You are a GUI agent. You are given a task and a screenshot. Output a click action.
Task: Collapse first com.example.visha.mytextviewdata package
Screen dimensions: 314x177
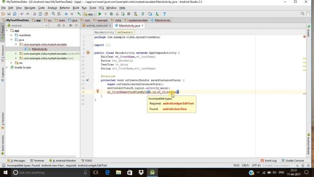point(16,44)
